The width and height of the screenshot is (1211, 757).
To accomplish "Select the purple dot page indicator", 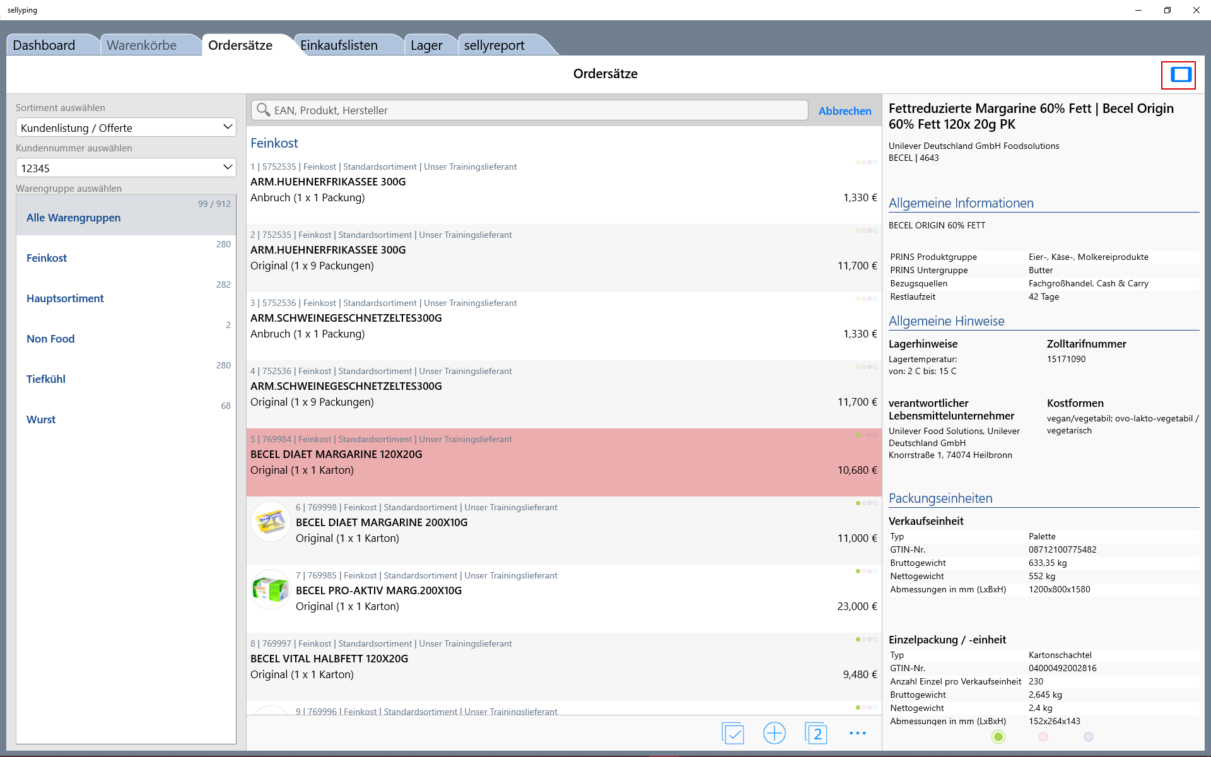I will click(x=1088, y=737).
